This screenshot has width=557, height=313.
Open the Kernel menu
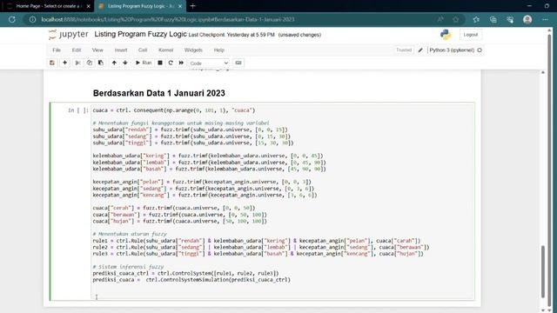166,50
